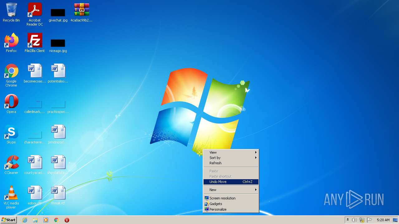Expand the New submenu
The width and height of the screenshot is (399, 224).
[231, 190]
